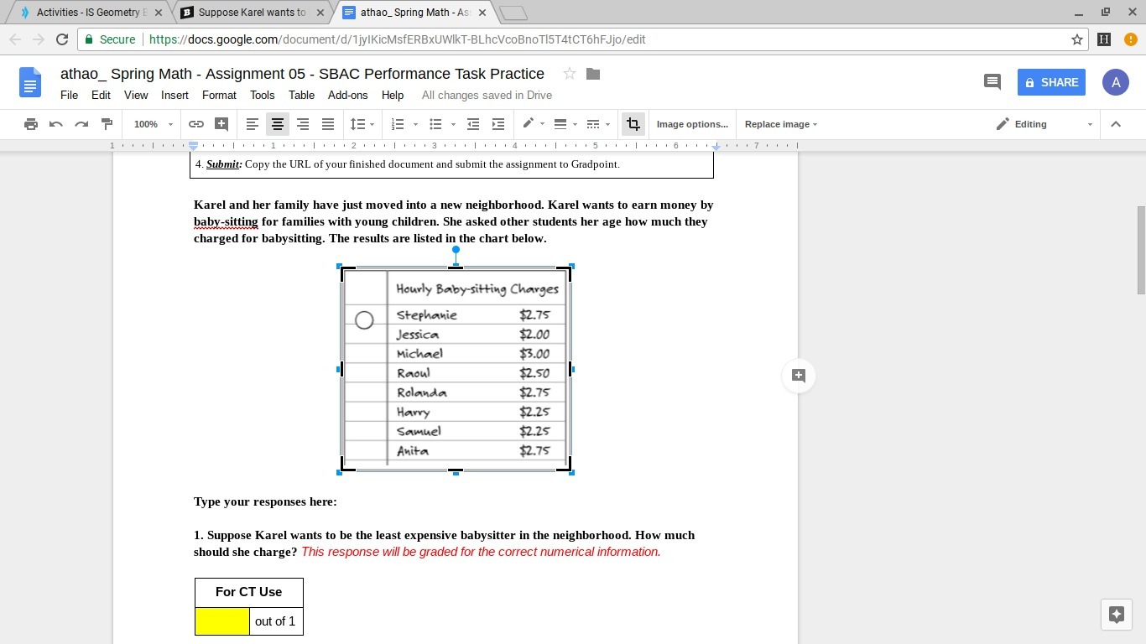Star this document

point(570,74)
